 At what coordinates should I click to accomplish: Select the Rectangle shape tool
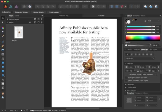(x=3, y=63)
